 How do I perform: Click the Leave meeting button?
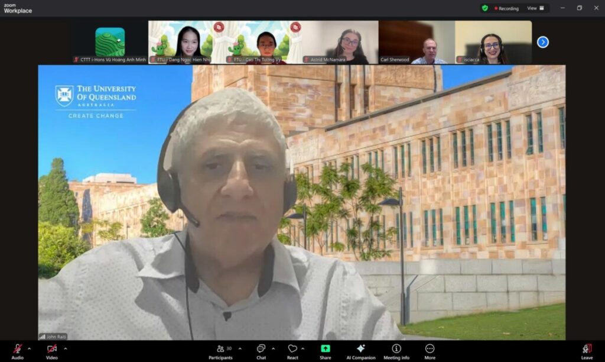click(x=587, y=350)
